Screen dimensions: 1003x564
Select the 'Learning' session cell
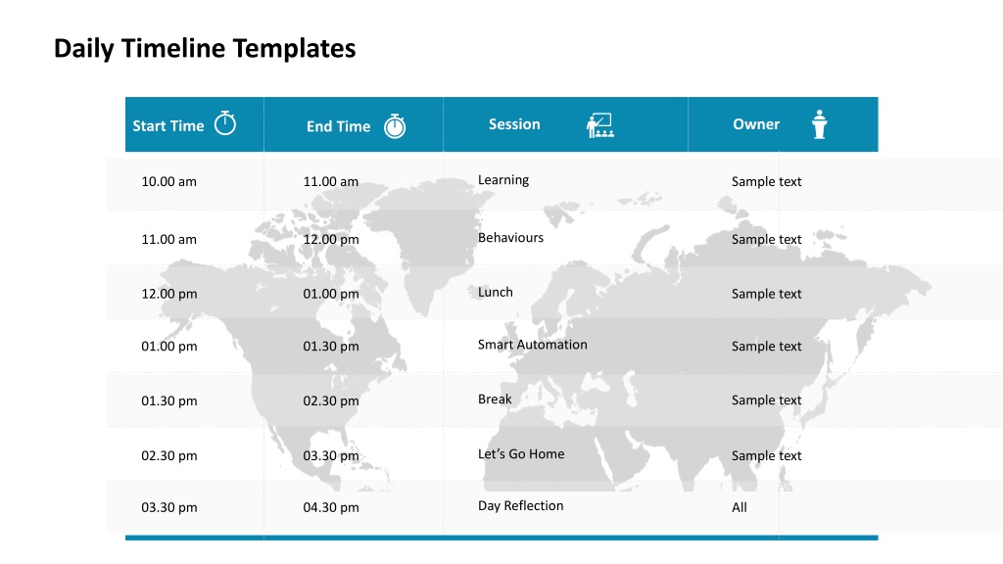point(503,180)
